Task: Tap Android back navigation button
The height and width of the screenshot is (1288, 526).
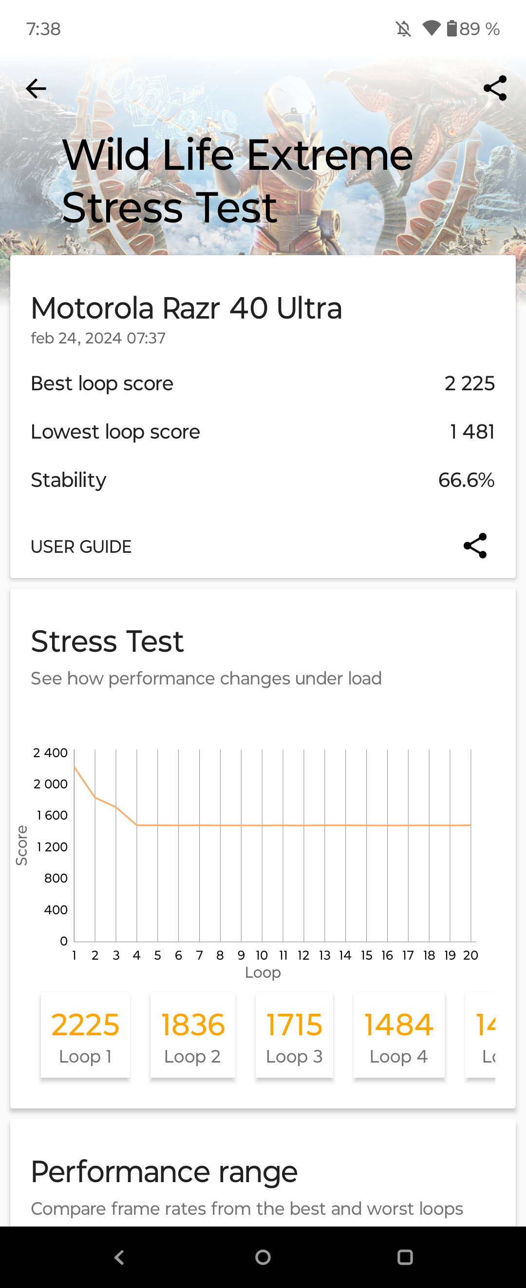Action: pyautogui.click(x=119, y=1257)
